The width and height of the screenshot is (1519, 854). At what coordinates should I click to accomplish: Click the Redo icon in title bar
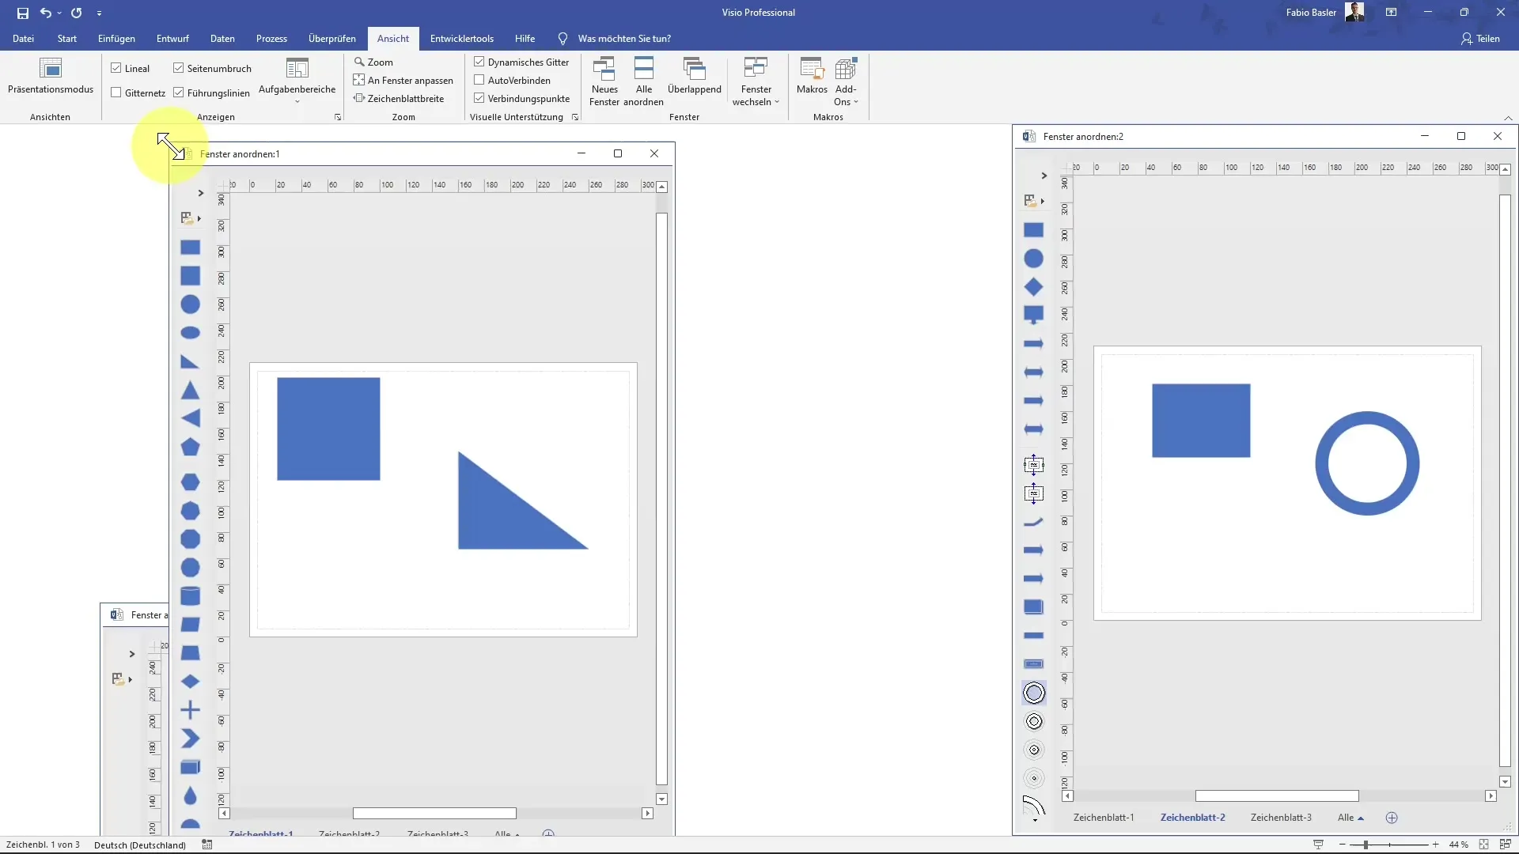tap(77, 13)
